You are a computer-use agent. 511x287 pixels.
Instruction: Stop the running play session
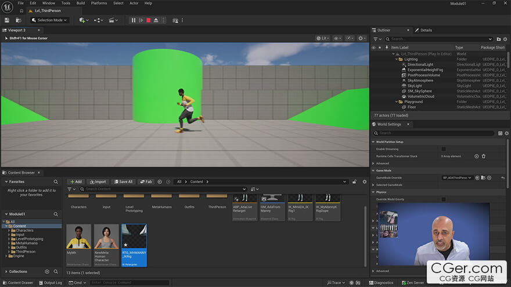point(149,20)
